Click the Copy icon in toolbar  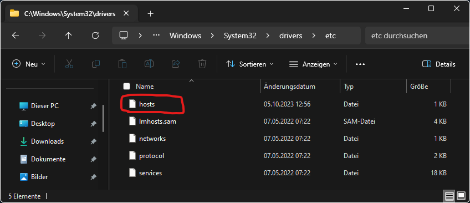[96, 64]
